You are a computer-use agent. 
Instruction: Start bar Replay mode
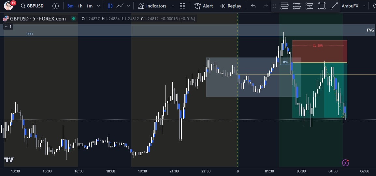(231, 6)
